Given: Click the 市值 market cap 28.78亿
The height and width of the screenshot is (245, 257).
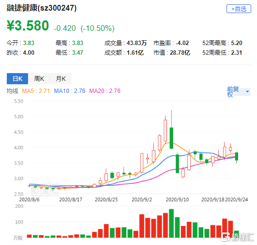Looking at the screenshot, I should (180, 53).
